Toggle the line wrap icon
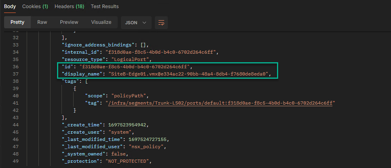This screenshot has height=168, width=391. click(161, 23)
